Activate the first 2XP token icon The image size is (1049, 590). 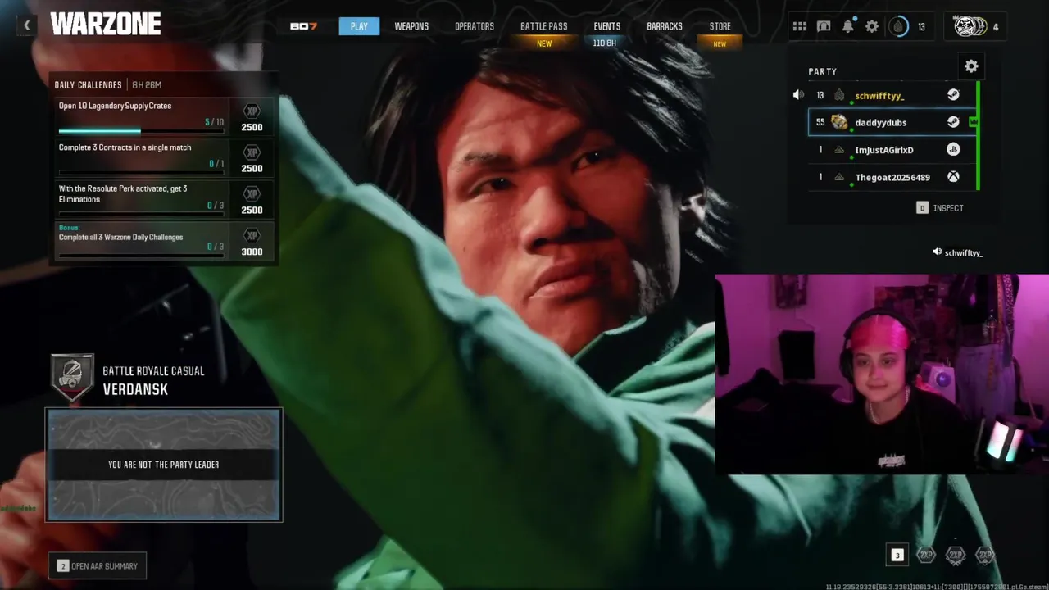pyautogui.click(x=926, y=556)
